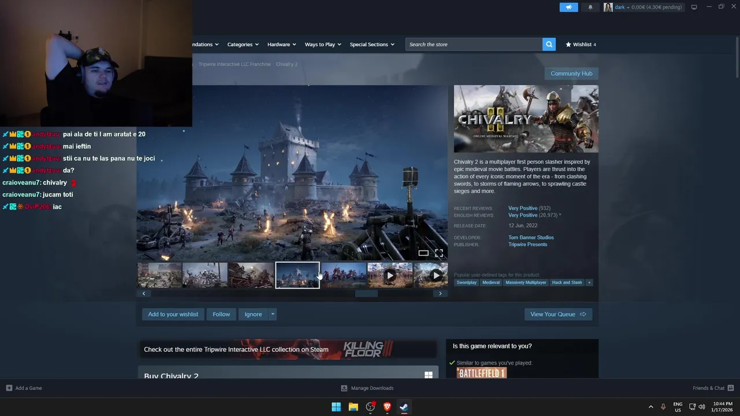
Task: Expand the Ignore options arrow
Action: click(272, 314)
